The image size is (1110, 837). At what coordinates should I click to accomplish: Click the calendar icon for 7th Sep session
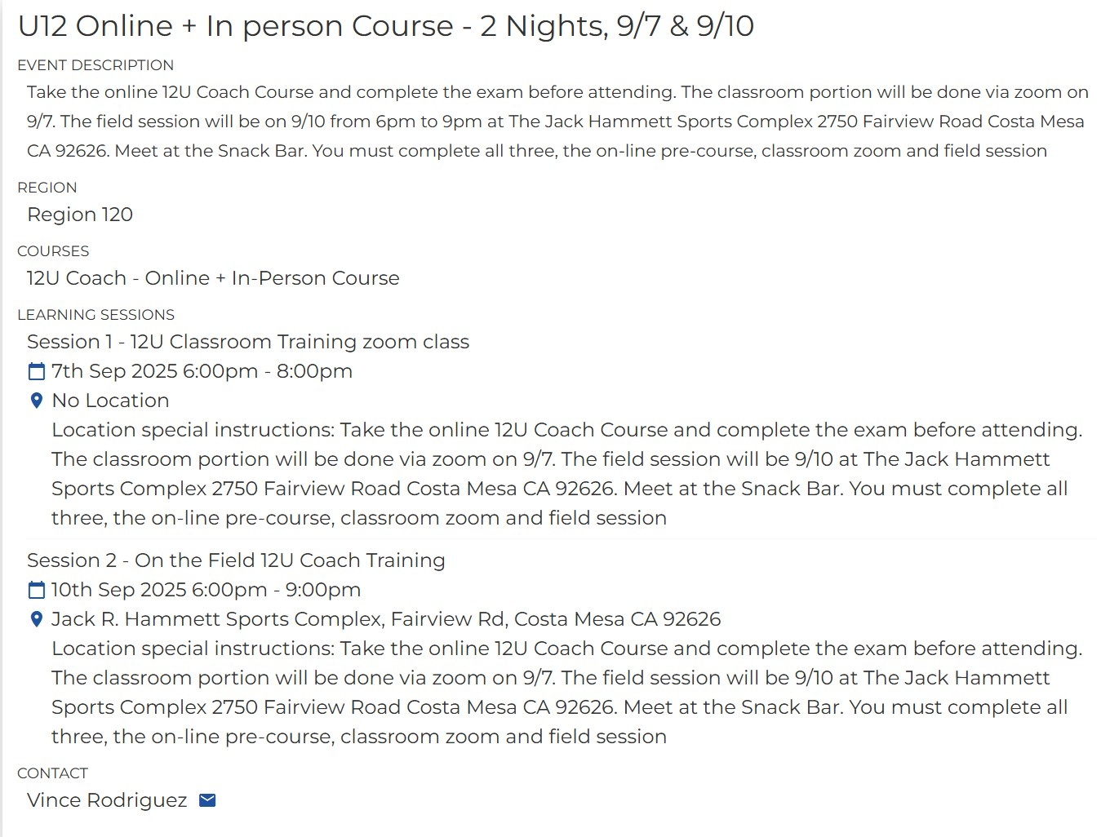coord(37,372)
